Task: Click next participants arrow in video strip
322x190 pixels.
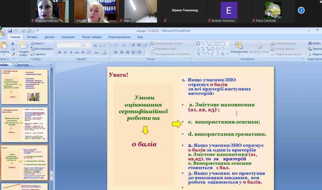Action: point(301,10)
